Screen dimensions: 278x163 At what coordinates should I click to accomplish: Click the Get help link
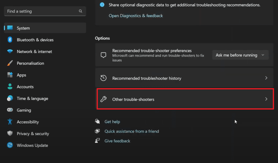[x=112, y=122]
